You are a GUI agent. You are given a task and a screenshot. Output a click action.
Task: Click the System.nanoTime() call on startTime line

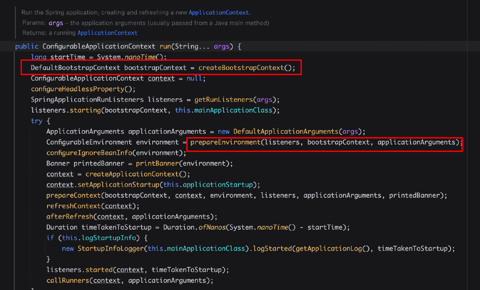[130, 57]
